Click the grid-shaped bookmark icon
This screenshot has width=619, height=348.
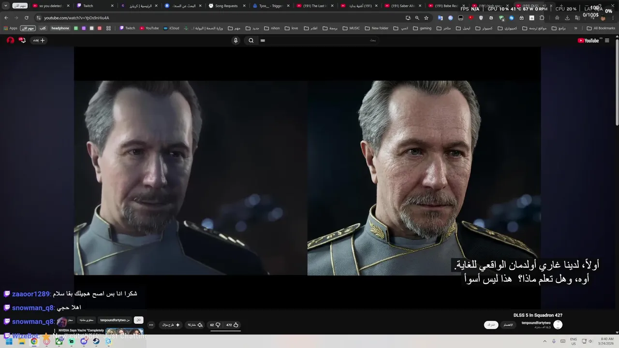(x=108, y=28)
